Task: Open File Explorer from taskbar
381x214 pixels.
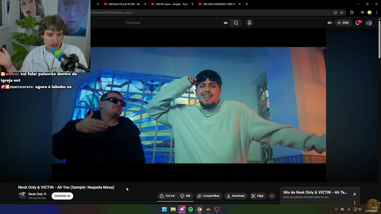Action: click(x=173, y=209)
